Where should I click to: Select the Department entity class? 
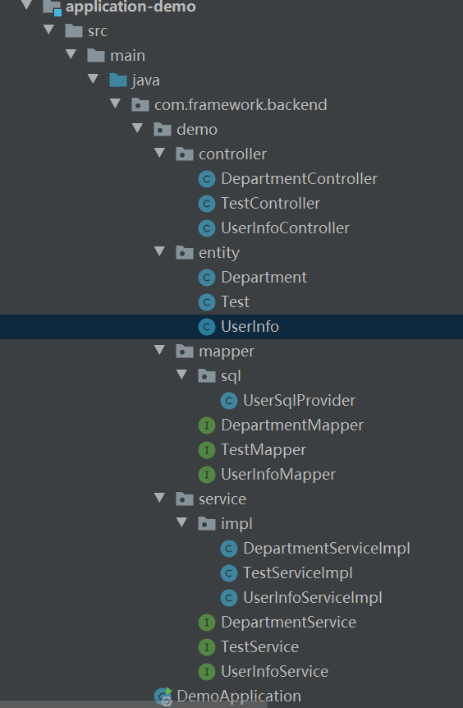[x=264, y=278]
